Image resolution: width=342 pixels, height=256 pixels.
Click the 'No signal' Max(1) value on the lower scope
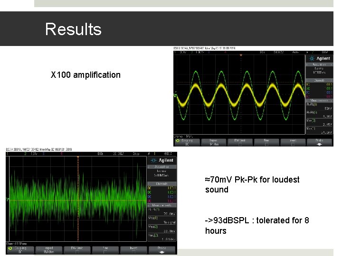(x=170, y=222)
